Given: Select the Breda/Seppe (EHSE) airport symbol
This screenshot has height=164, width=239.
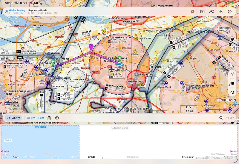Looking at the screenshot, I should point(53,68).
